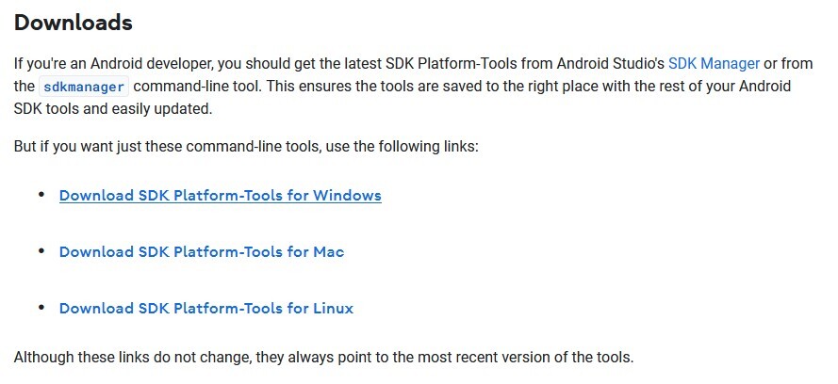Open the SDK Manager link

pos(714,63)
